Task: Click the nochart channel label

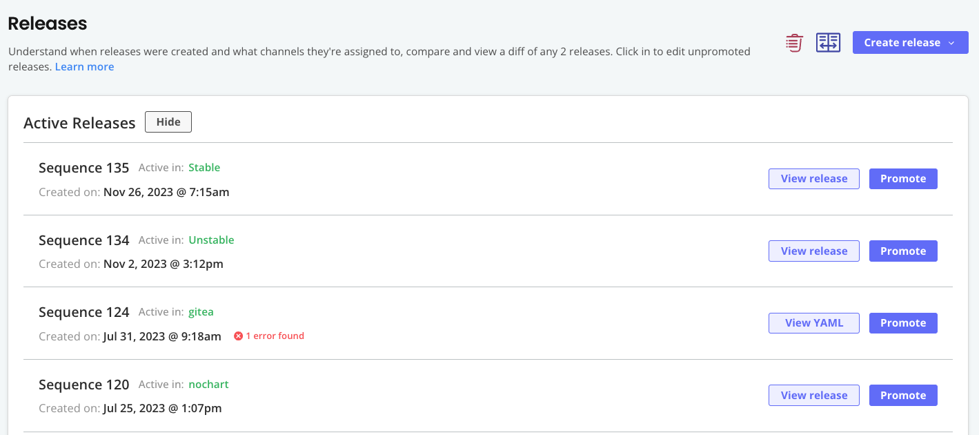Action: 208,385
